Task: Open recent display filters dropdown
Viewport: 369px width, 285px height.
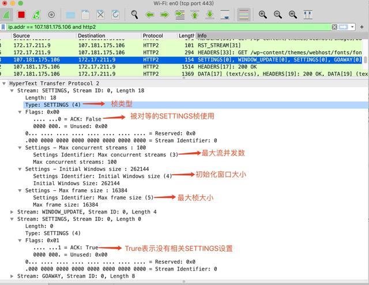Action: coord(352,27)
